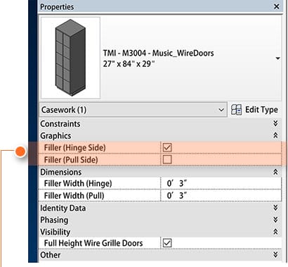This screenshot has height=267, width=288.
Task: Click the cabinet preview thumbnail
Action: tap(70, 58)
